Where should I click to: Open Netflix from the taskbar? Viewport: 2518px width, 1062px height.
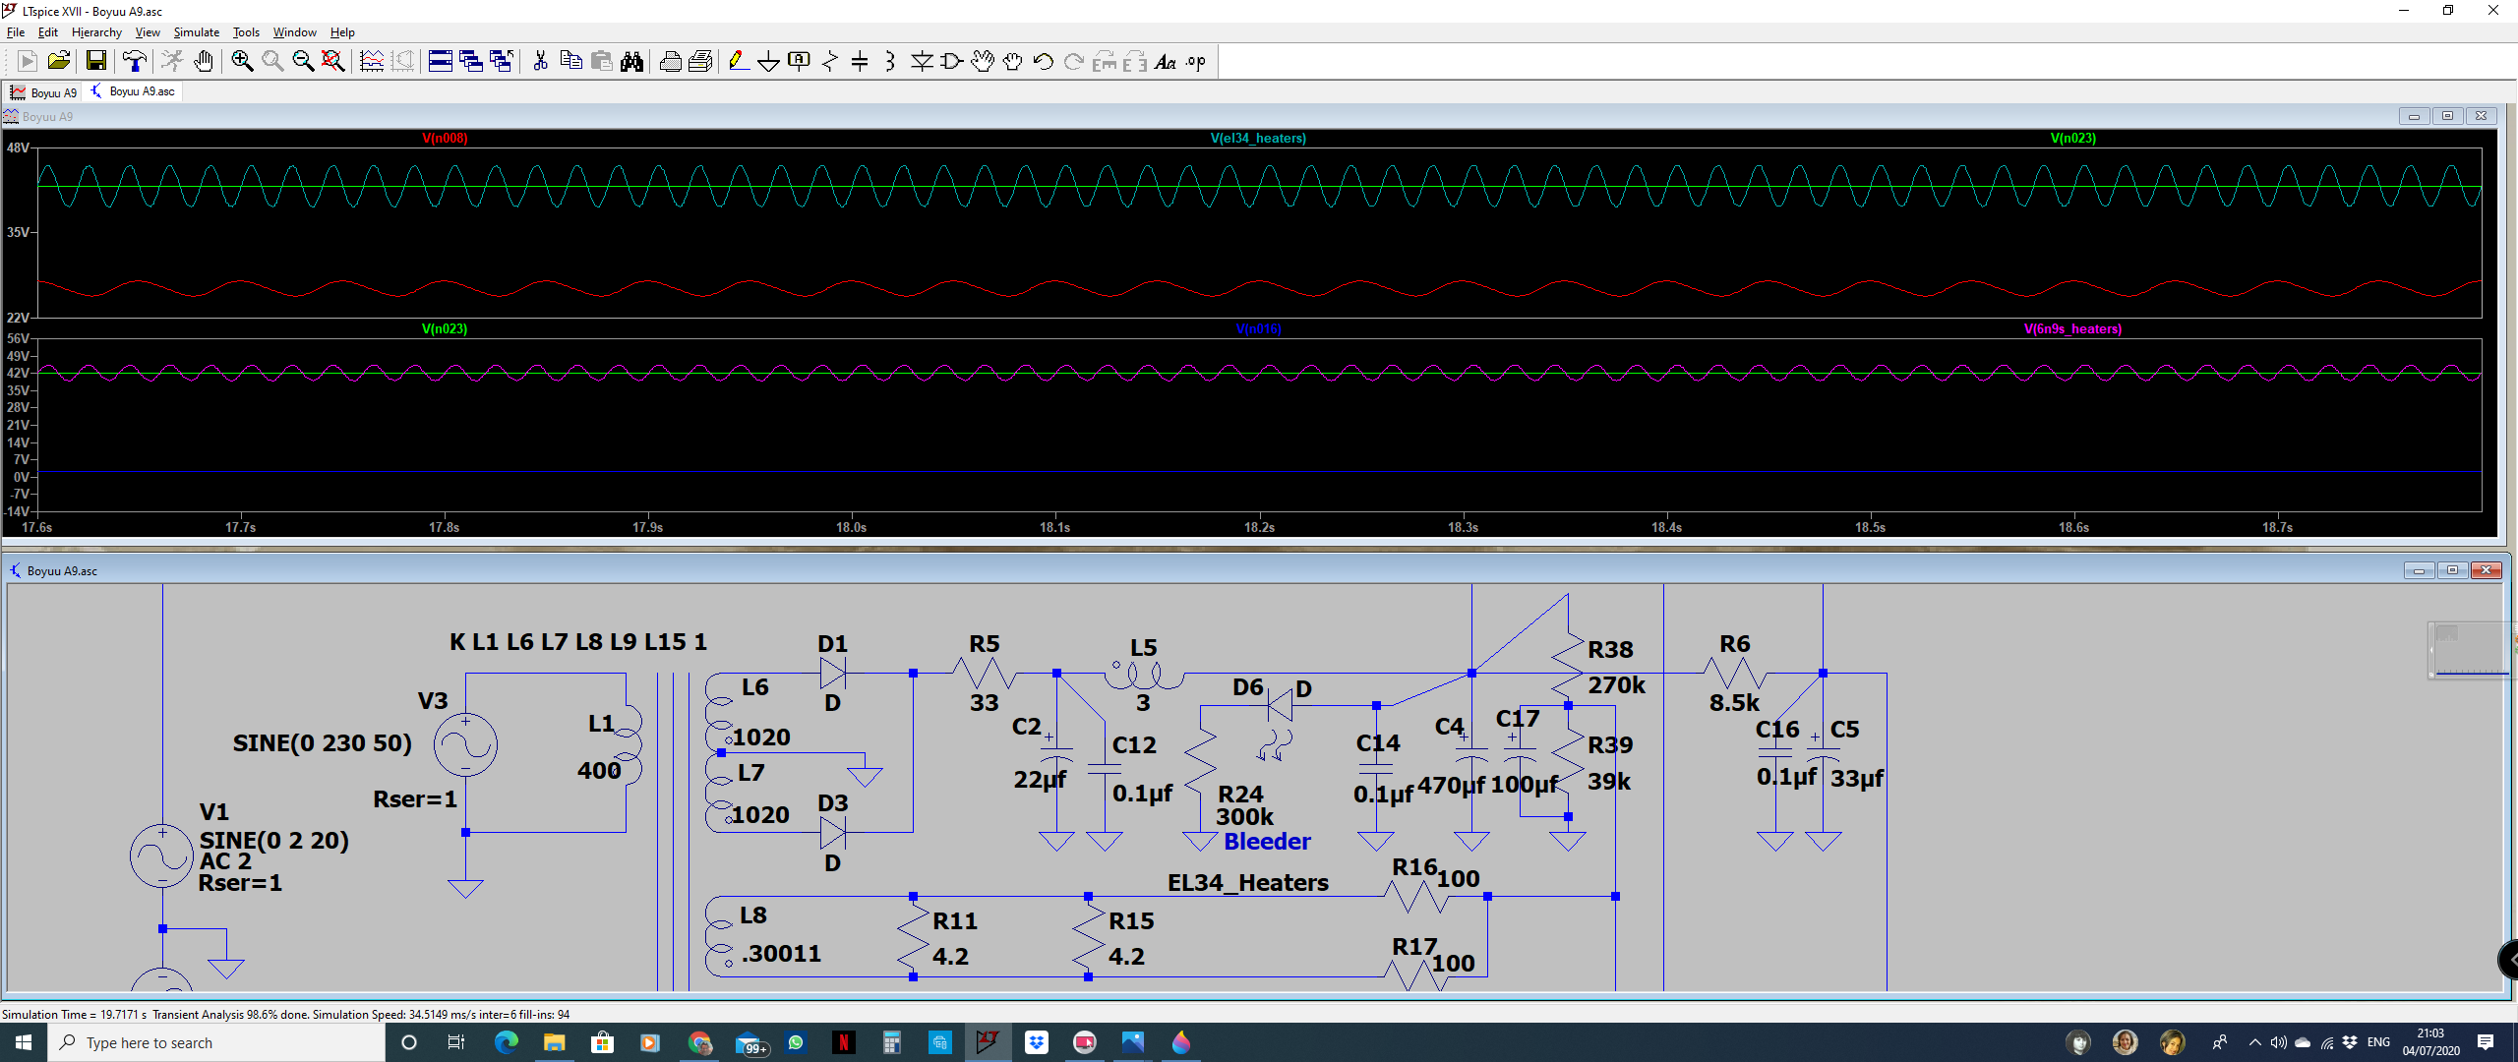pyautogui.click(x=843, y=1042)
